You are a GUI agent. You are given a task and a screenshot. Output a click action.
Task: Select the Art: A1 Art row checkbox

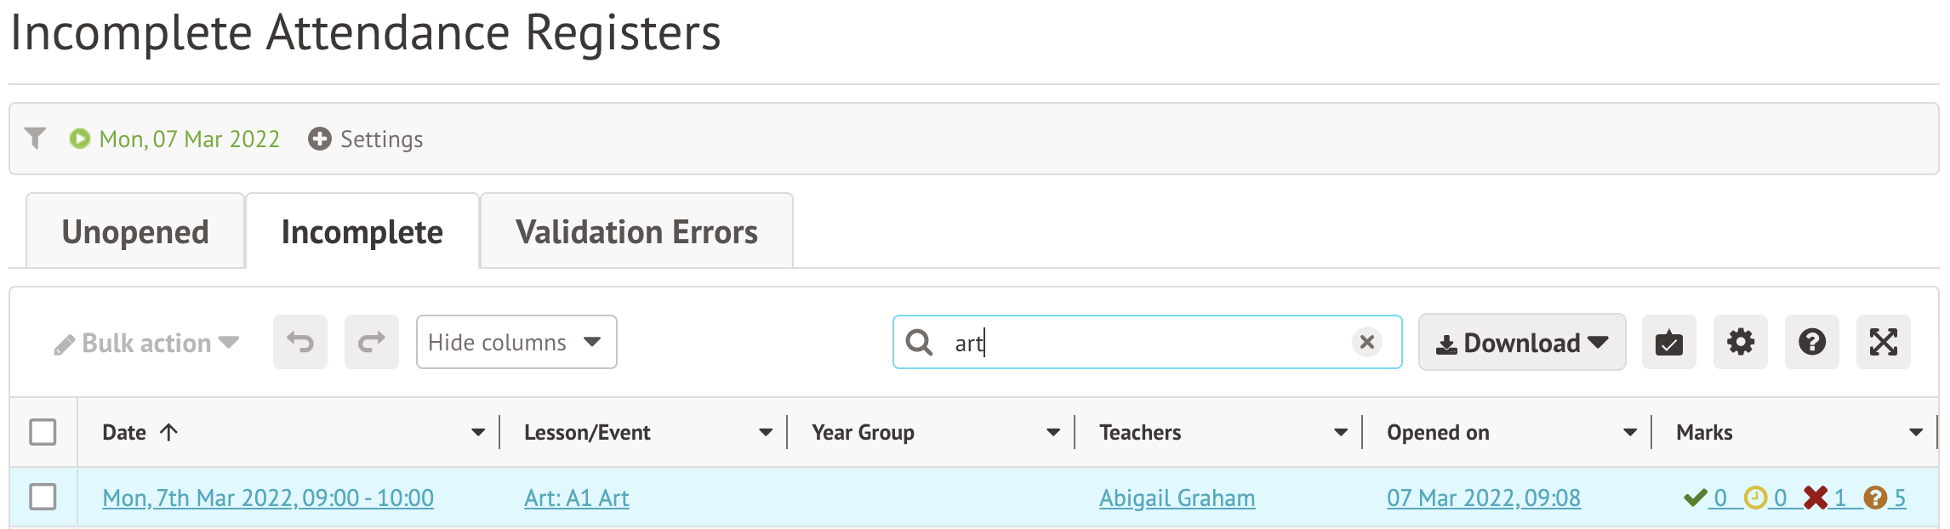click(x=43, y=497)
